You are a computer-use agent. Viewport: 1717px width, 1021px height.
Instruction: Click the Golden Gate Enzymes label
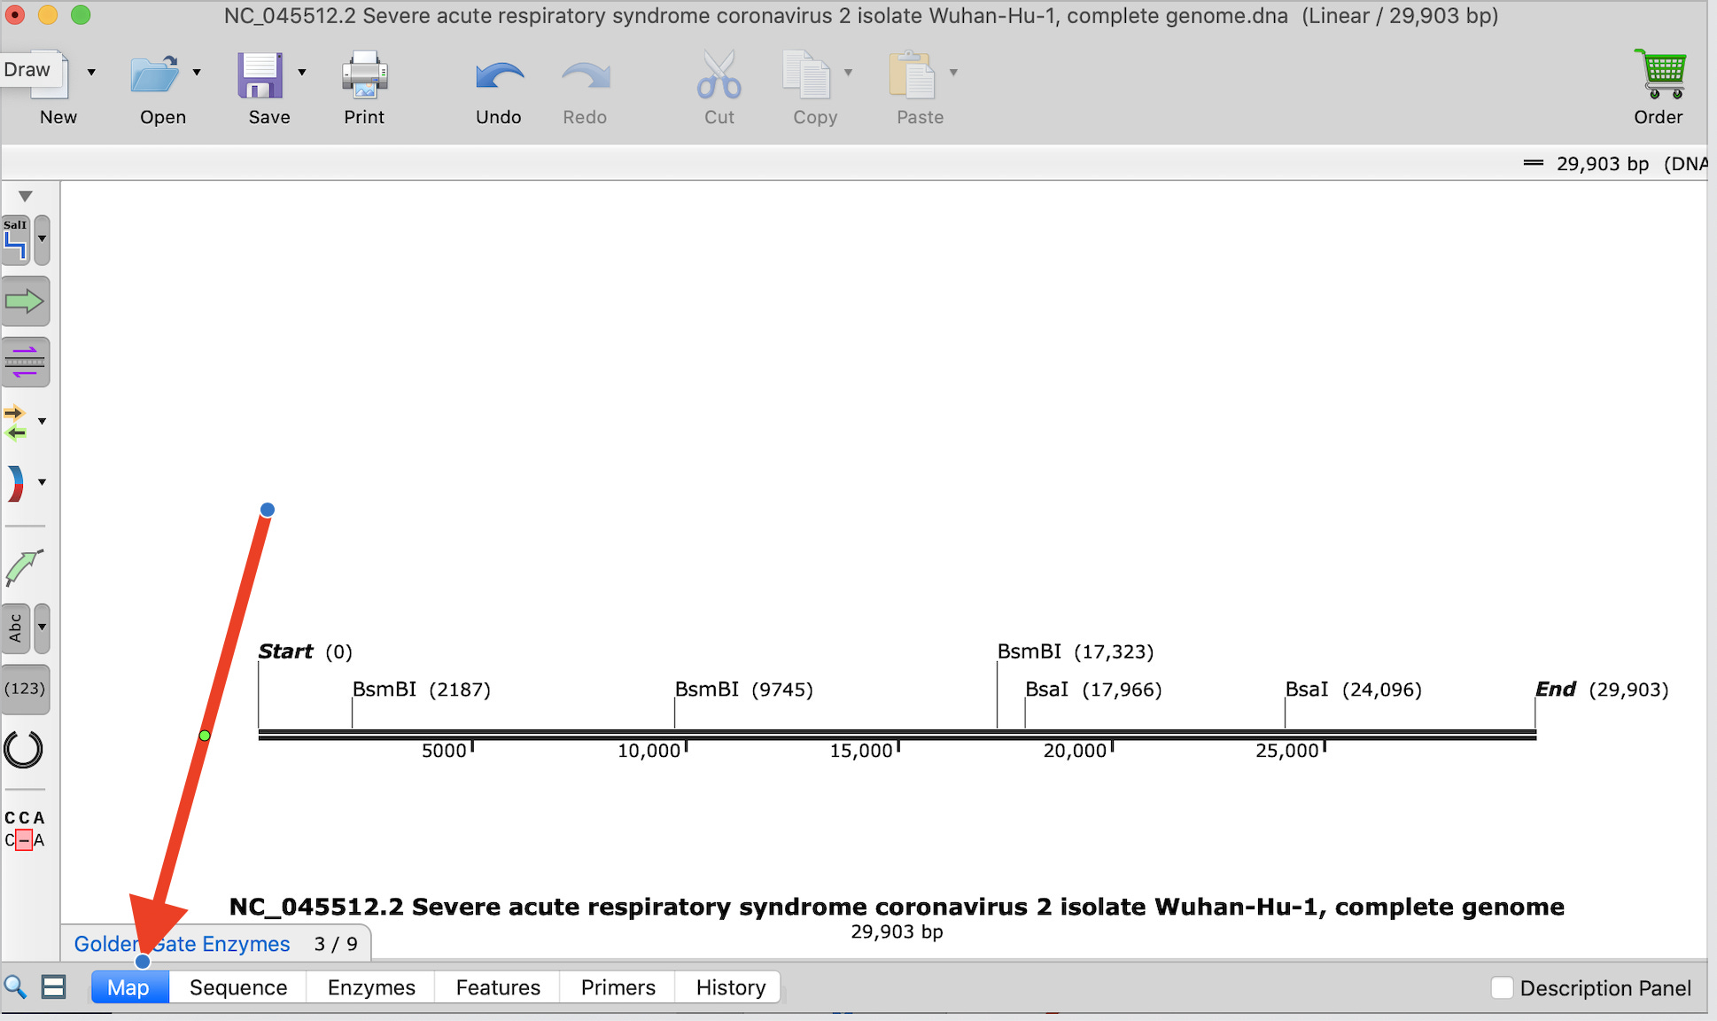click(x=182, y=943)
